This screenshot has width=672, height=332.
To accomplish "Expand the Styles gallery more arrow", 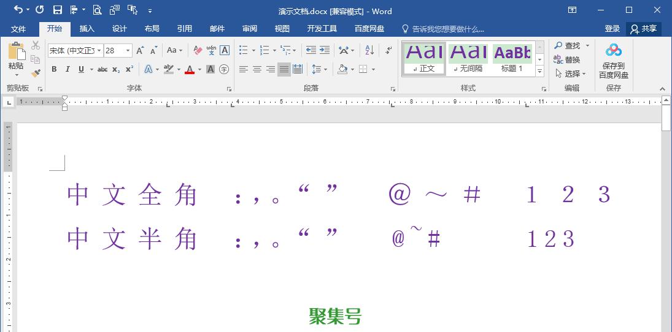I will (539, 72).
